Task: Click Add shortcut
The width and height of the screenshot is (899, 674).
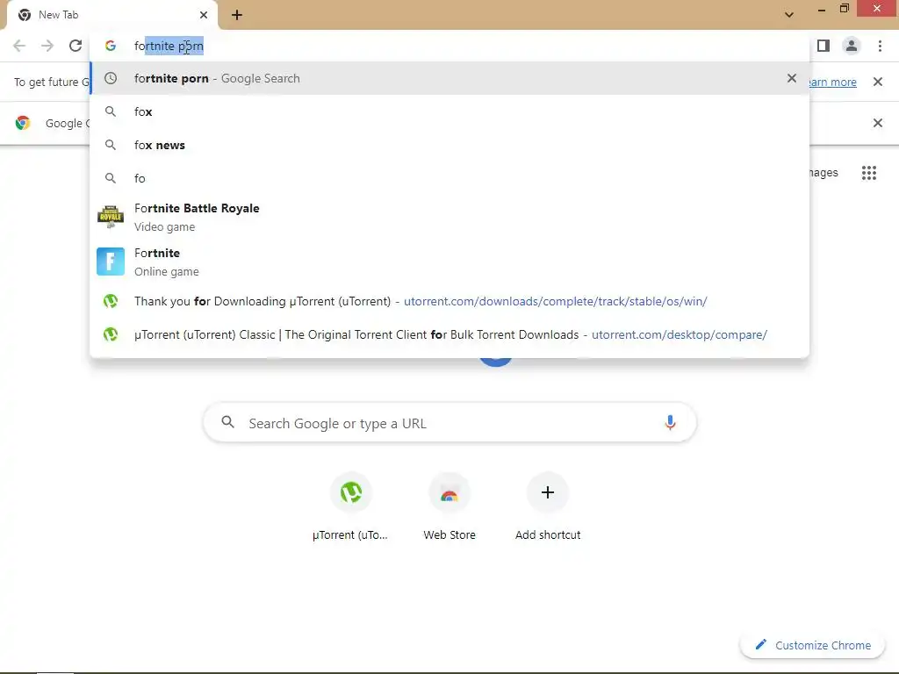Action: [548, 508]
